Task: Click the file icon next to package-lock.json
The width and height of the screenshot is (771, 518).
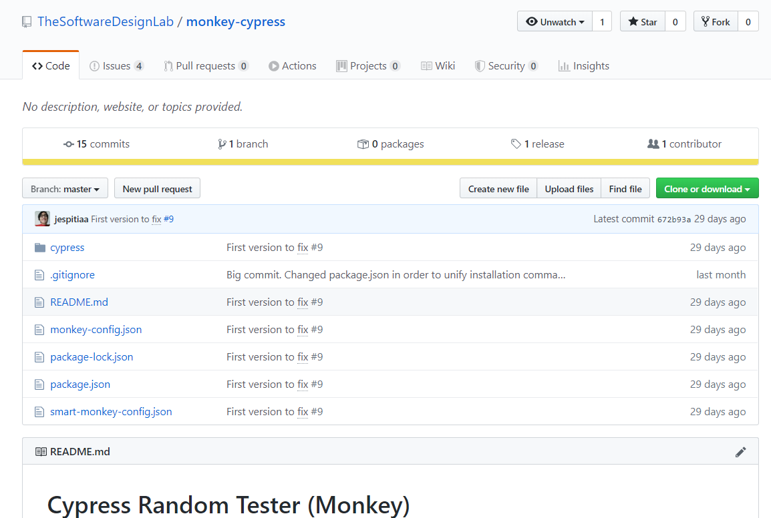Action: pos(39,357)
